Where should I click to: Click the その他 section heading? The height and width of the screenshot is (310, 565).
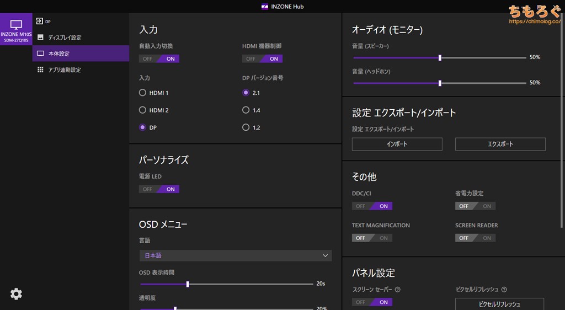click(x=364, y=177)
